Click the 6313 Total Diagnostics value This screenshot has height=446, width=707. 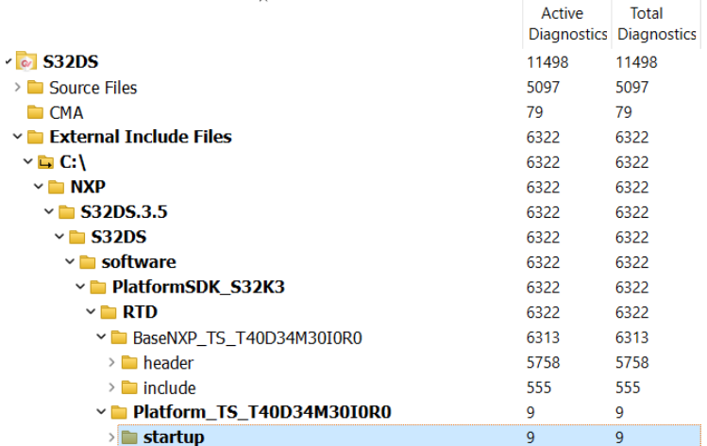click(x=632, y=338)
